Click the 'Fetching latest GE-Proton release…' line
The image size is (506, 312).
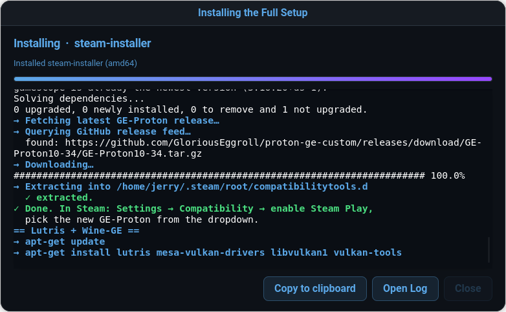pyautogui.click(x=116, y=120)
